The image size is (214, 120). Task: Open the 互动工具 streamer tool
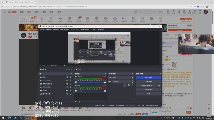tap(115, 19)
